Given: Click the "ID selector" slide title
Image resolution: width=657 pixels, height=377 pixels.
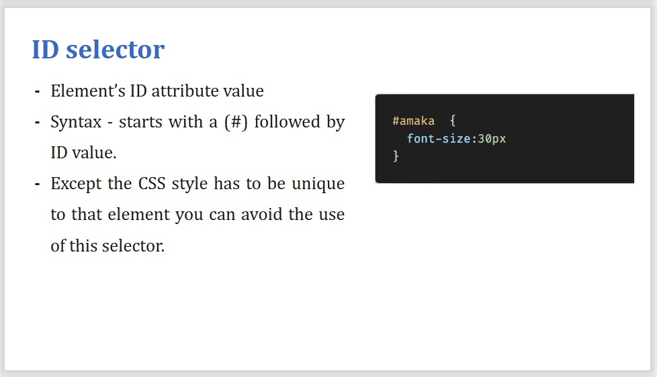Looking at the screenshot, I should tap(98, 50).
